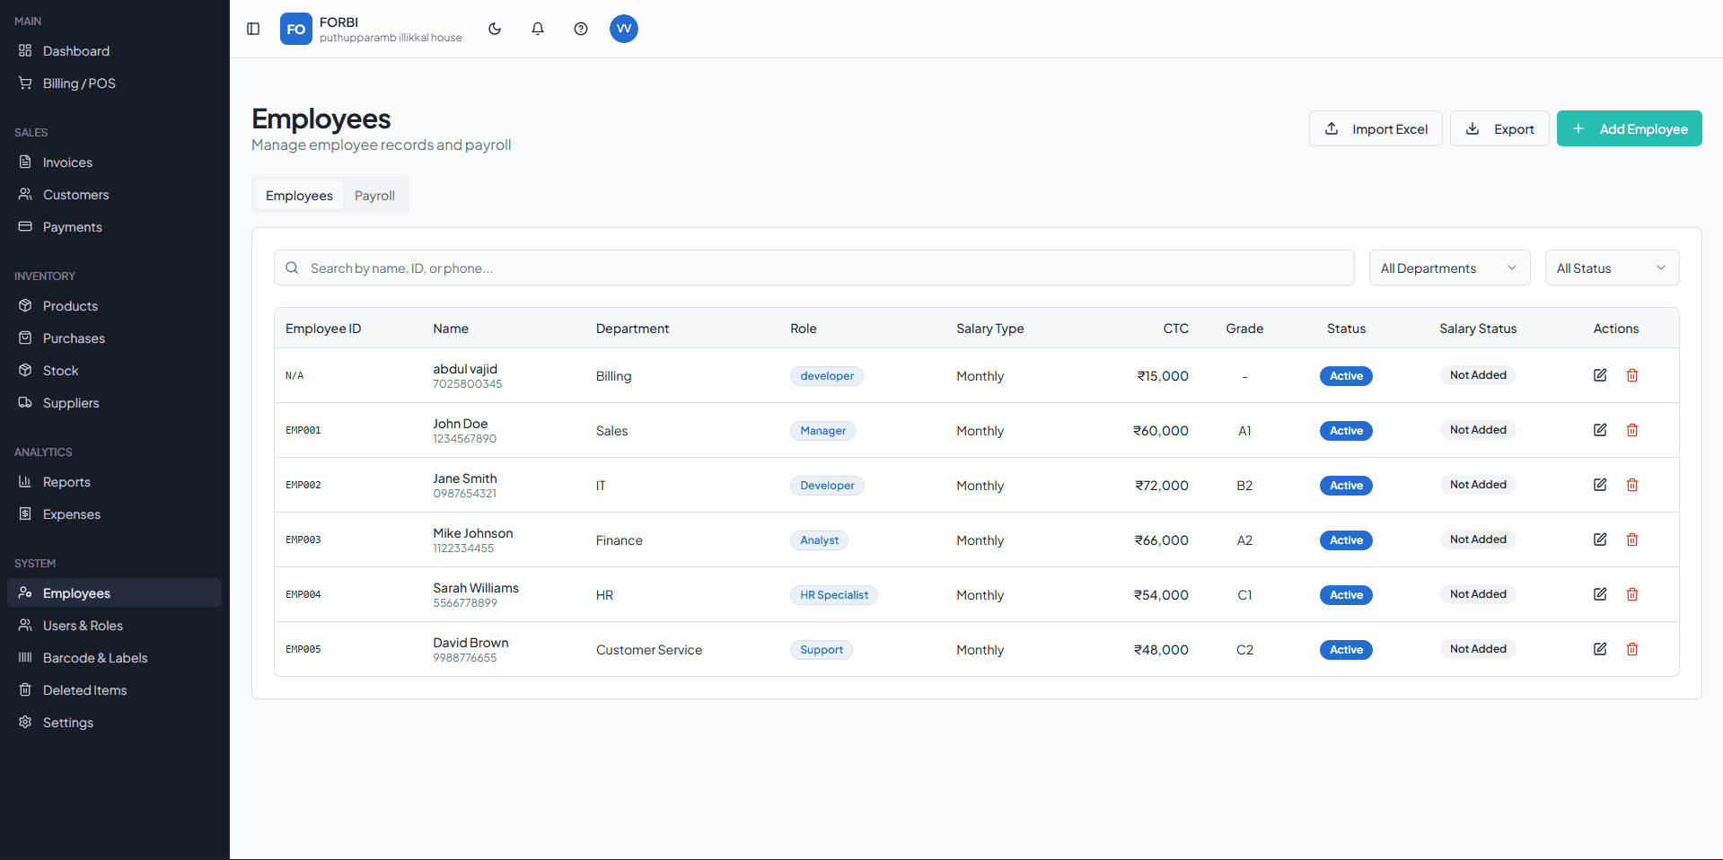The width and height of the screenshot is (1723, 860).
Task: Go to Billing / POS in the sidebar
Action: (x=79, y=83)
